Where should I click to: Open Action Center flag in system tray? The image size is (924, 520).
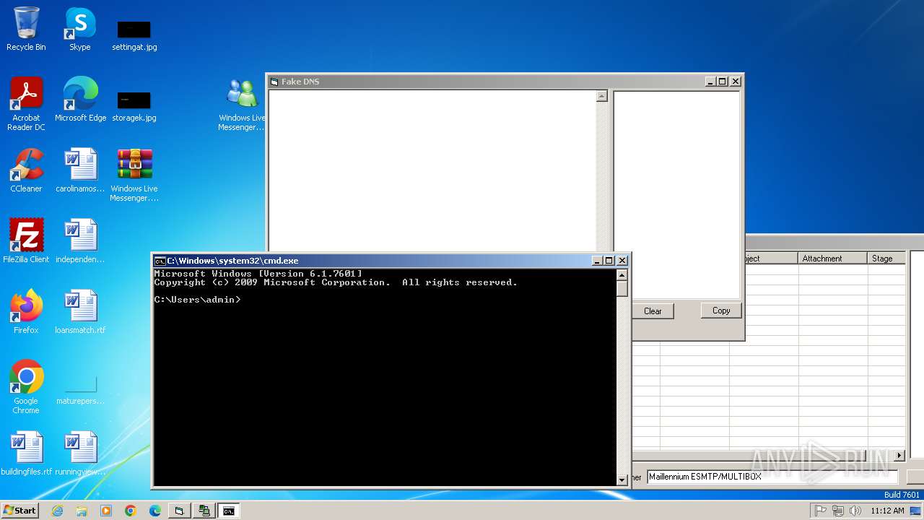point(820,511)
